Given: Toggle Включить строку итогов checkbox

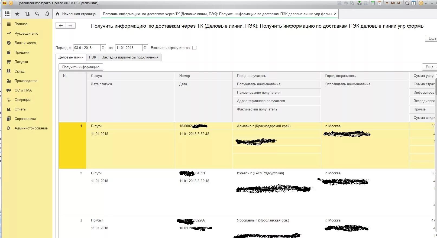Looking at the screenshot, I should (194, 48).
